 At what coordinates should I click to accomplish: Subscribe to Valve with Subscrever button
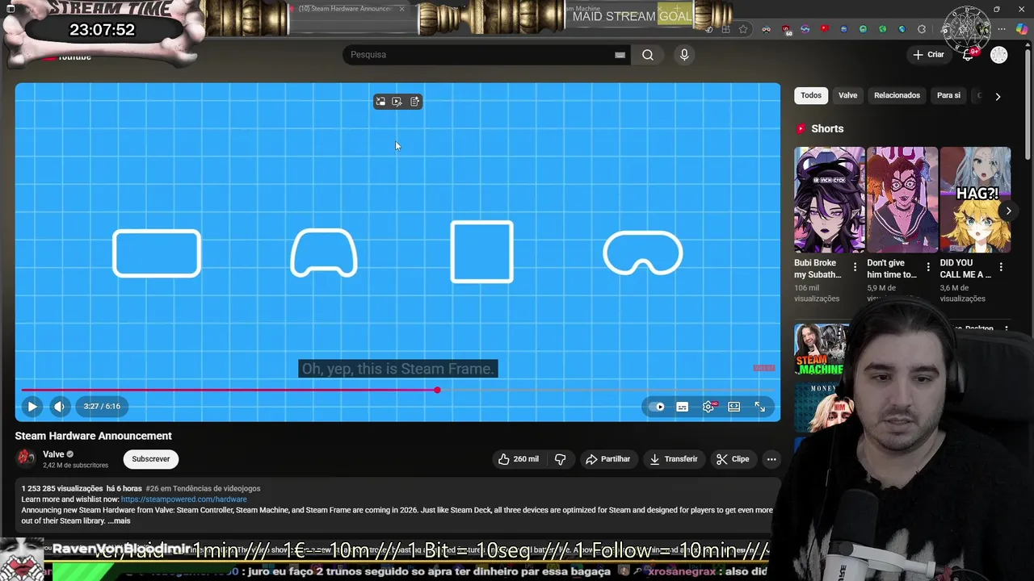151,459
